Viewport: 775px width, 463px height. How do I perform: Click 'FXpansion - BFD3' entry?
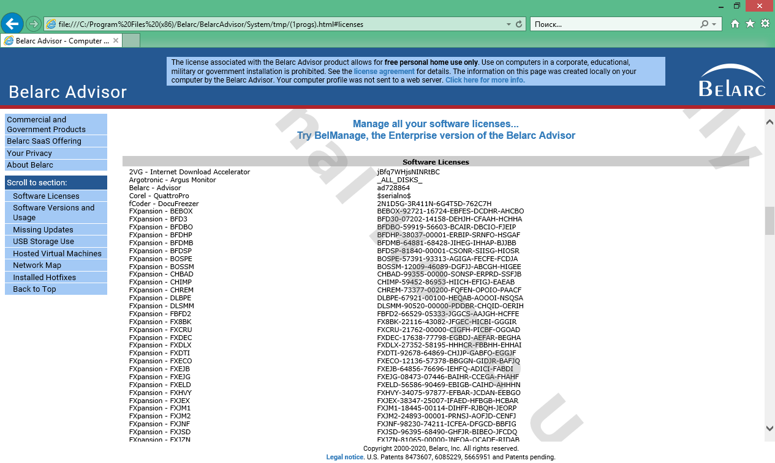(158, 219)
